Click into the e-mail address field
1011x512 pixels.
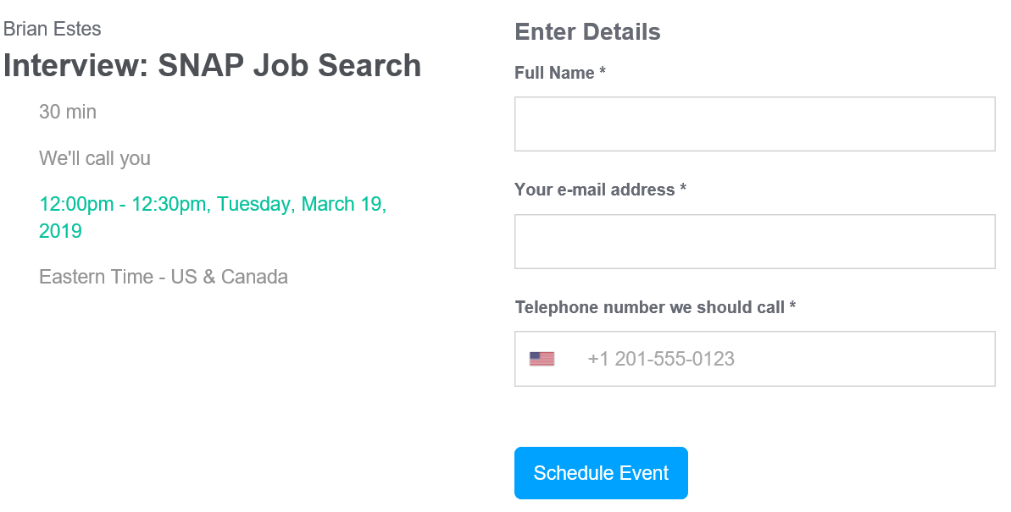(x=754, y=241)
